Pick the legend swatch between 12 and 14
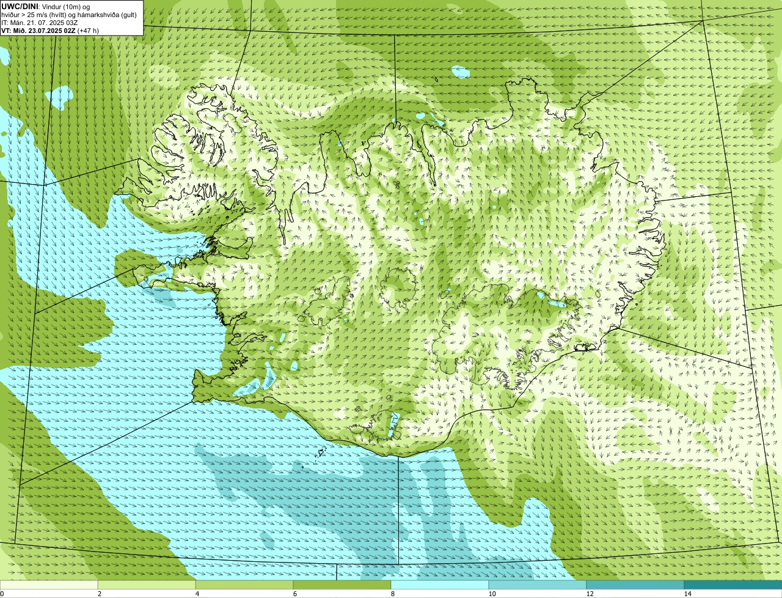 click(x=635, y=585)
